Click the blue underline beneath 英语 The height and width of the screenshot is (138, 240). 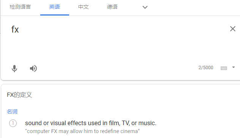tap(55, 15)
